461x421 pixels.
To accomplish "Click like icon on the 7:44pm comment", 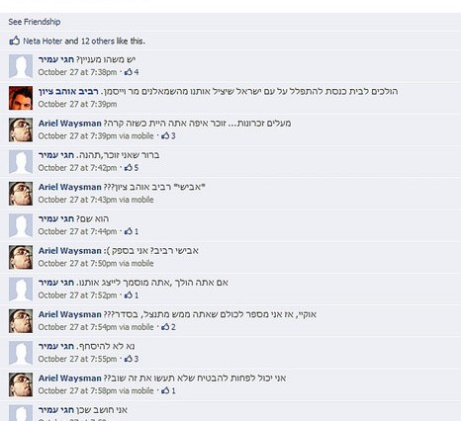I will coord(129,231).
